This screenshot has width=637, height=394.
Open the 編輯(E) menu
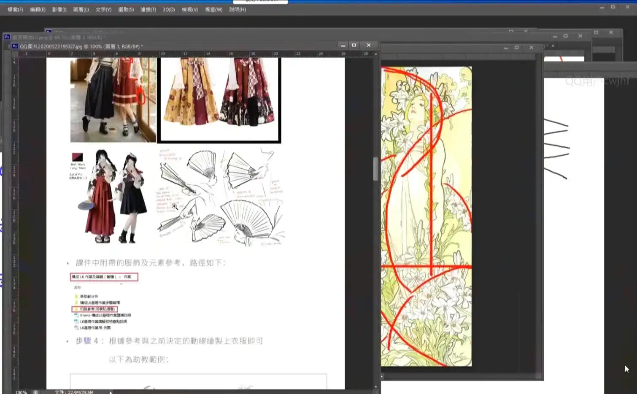tap(37, 9)
